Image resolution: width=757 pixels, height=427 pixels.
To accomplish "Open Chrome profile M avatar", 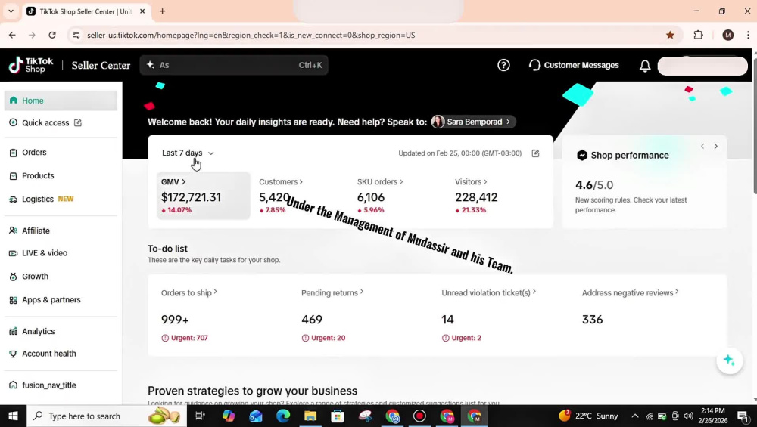I will [x=727, y=35].
